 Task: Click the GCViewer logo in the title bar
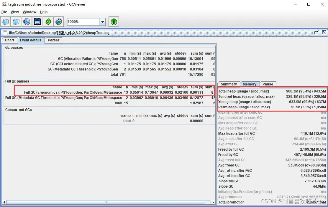(x=4, y=4)
